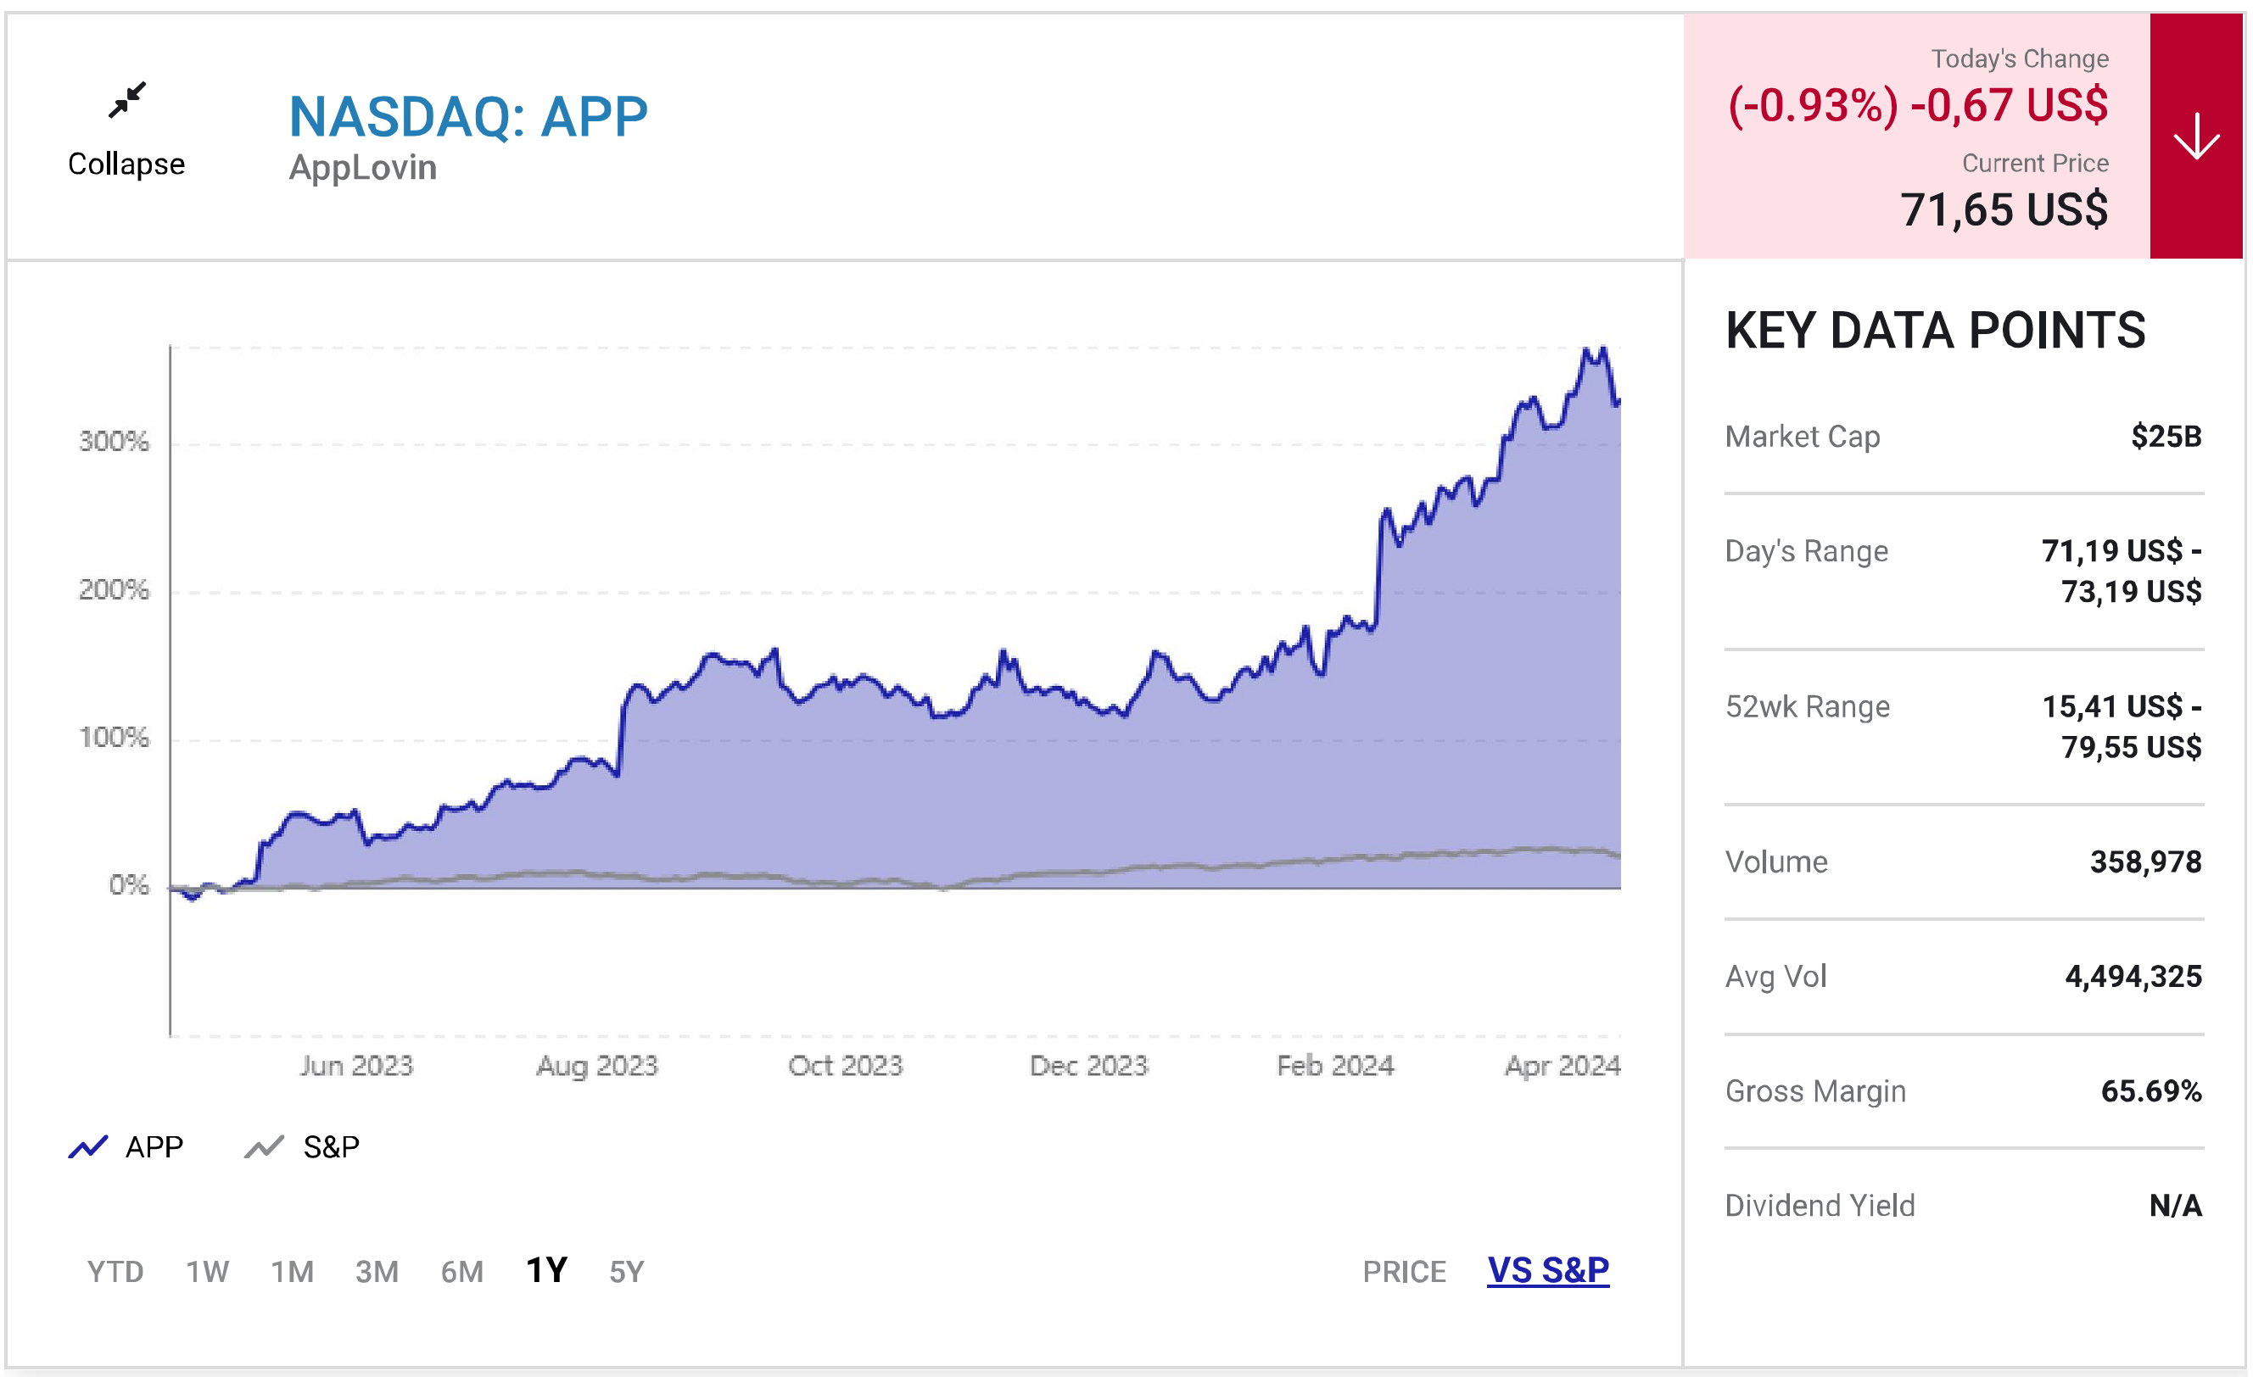Select the 1M time range
The height and width of the screenshot is (1377, 2253).
pyautogui.click(x=293, y=1272)
